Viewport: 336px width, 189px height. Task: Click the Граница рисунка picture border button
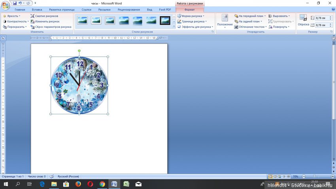click(x=193, y=21)
